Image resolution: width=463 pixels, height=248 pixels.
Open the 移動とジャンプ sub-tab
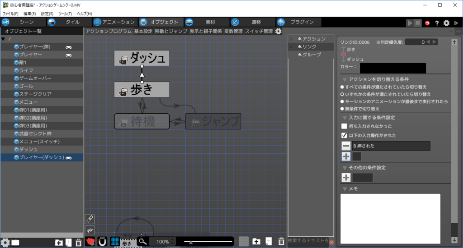point(171,31)
